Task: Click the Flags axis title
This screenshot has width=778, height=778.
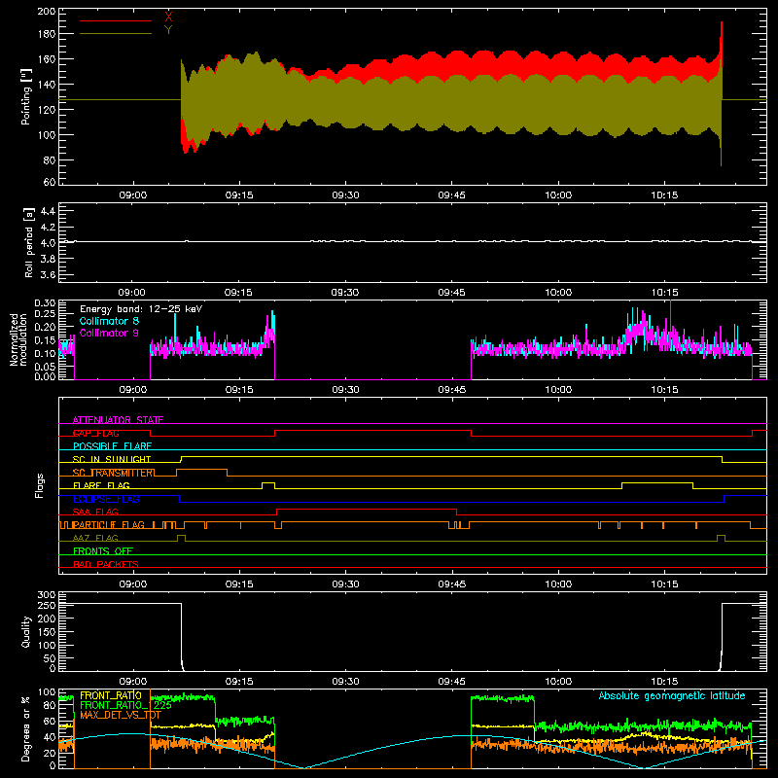Action: [40, 485]
